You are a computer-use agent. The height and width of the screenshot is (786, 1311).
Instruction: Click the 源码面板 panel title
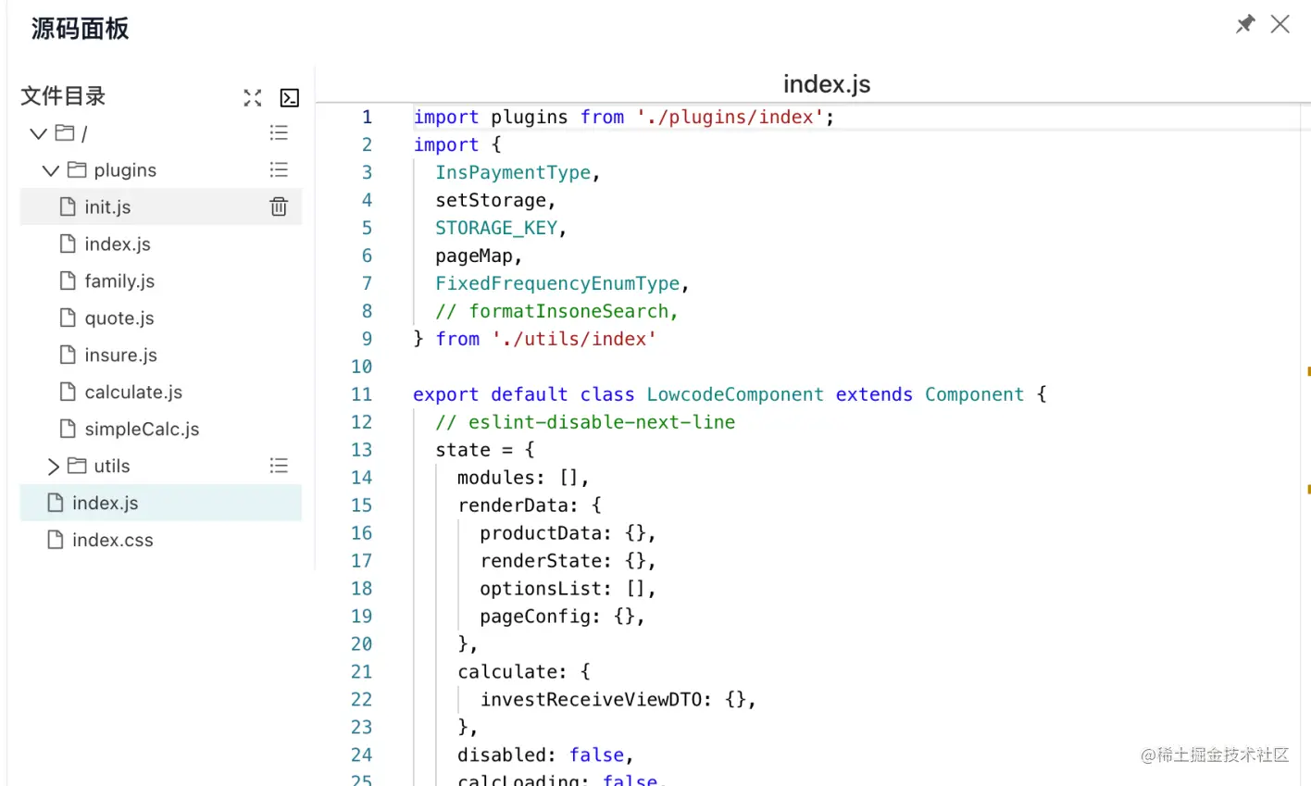coord(80,29)
